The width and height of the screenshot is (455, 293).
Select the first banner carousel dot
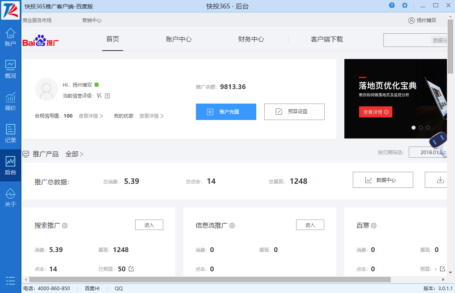(x=414, y=127)
